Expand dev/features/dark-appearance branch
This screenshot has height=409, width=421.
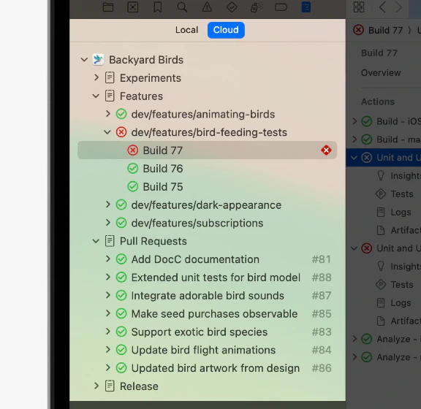coord(108,204)
